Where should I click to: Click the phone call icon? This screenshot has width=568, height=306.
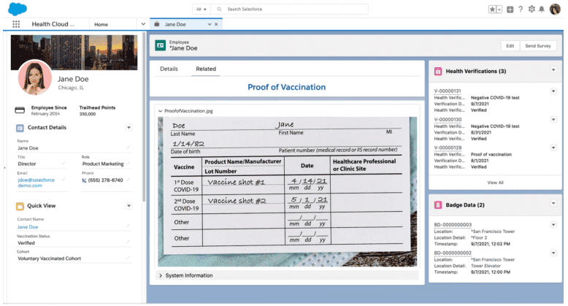pos(84,180)
